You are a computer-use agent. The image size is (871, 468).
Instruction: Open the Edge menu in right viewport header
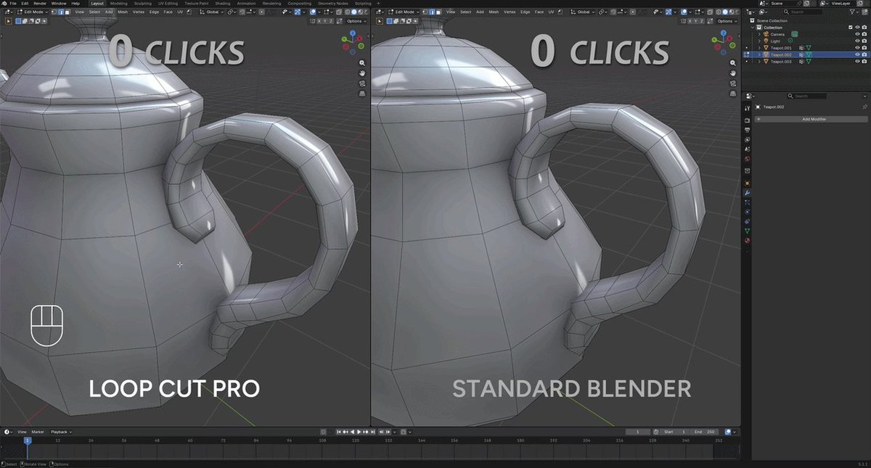point(526,12)
